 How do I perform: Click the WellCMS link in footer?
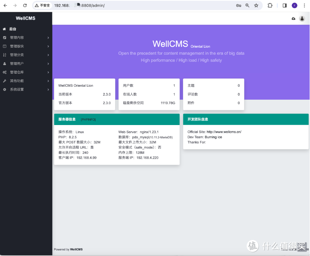coord(76,249)
